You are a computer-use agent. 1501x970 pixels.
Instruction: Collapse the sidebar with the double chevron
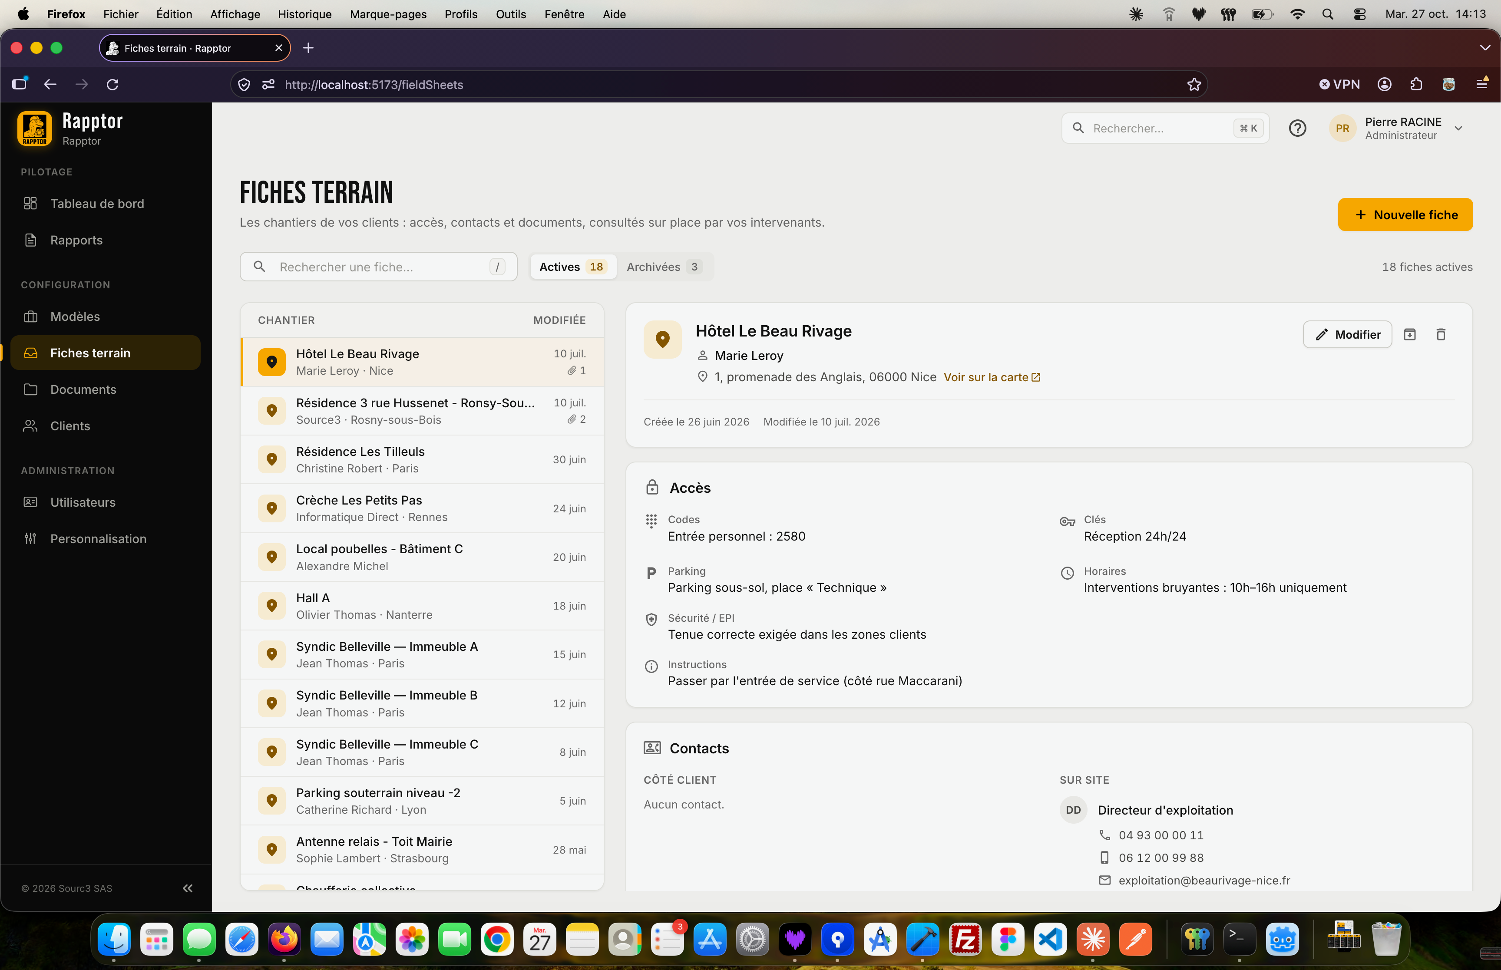pos(187,888)
